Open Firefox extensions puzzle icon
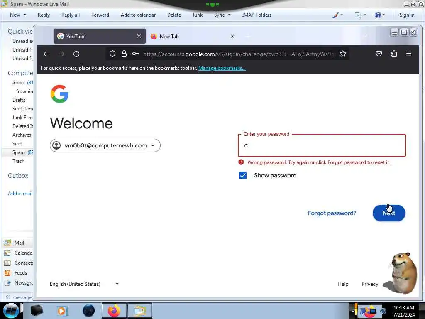Screen dimensions: 425x319 click(x=394, y=54)
